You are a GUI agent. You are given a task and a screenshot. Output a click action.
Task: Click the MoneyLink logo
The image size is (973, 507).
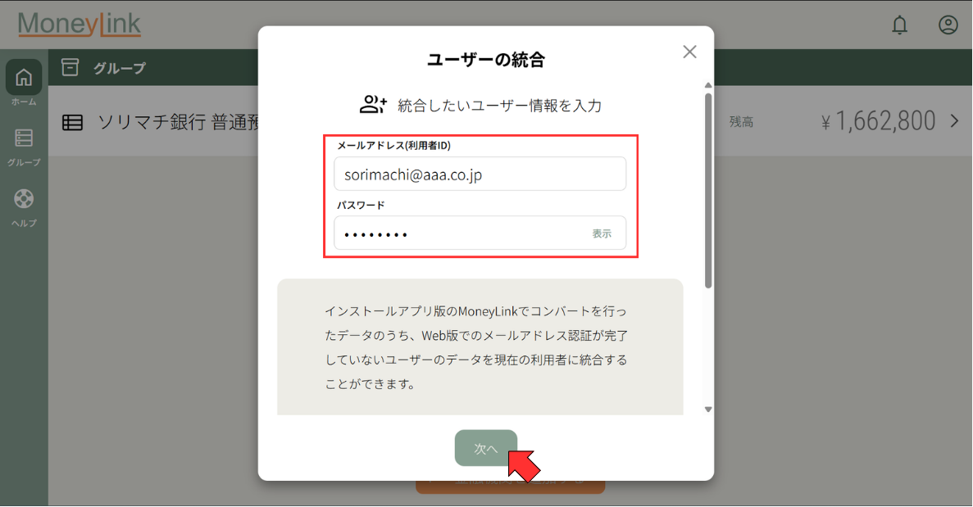click(x=80, y=25)
